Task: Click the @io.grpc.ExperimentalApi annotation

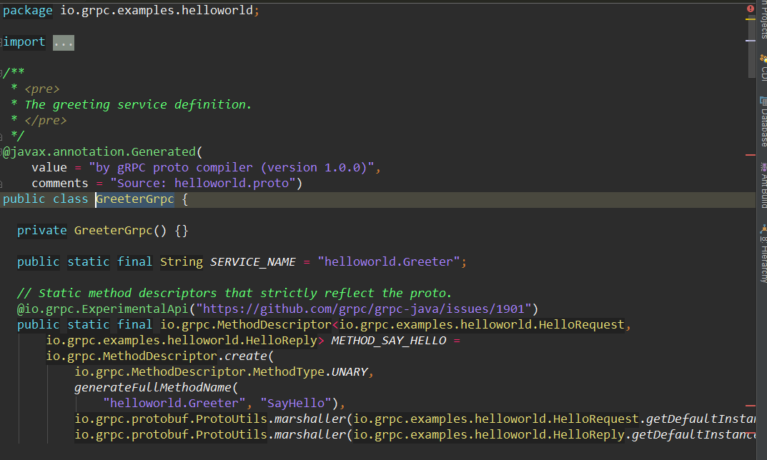Action: (103, 309)
